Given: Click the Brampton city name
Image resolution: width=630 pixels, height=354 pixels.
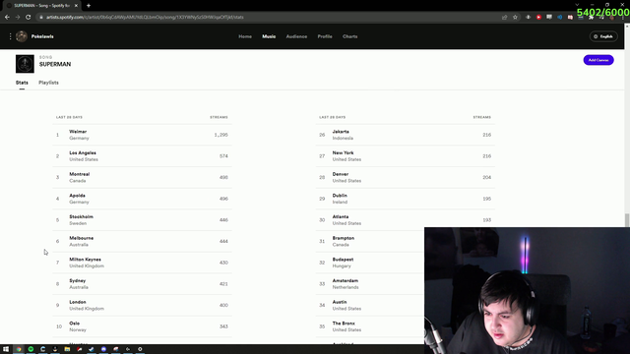Looking at the screenshot, I should [344, 238].
